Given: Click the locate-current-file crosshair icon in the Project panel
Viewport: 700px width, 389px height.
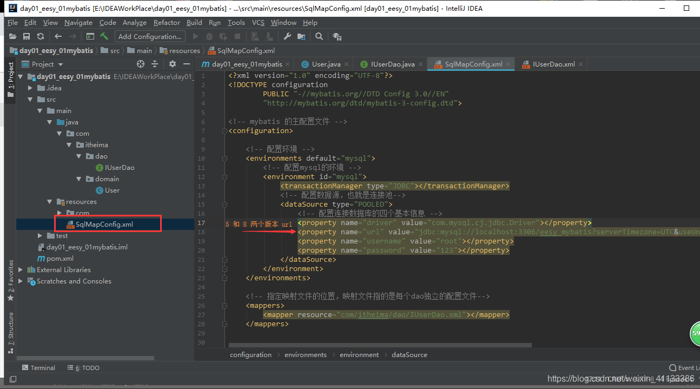Looking at the screenshot, I should [x=141, y=64].
